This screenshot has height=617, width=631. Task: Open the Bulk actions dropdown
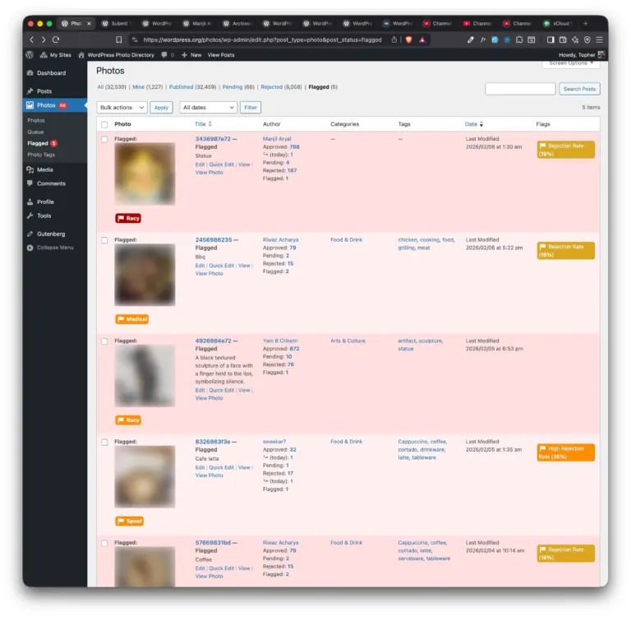click(122, 108)
